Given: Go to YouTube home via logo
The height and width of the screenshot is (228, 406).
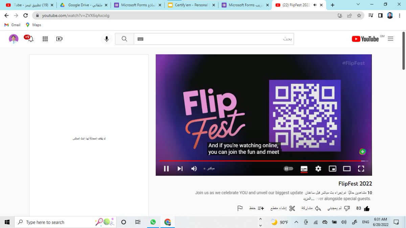Looking at the screenshot, I should click(365, 39).
